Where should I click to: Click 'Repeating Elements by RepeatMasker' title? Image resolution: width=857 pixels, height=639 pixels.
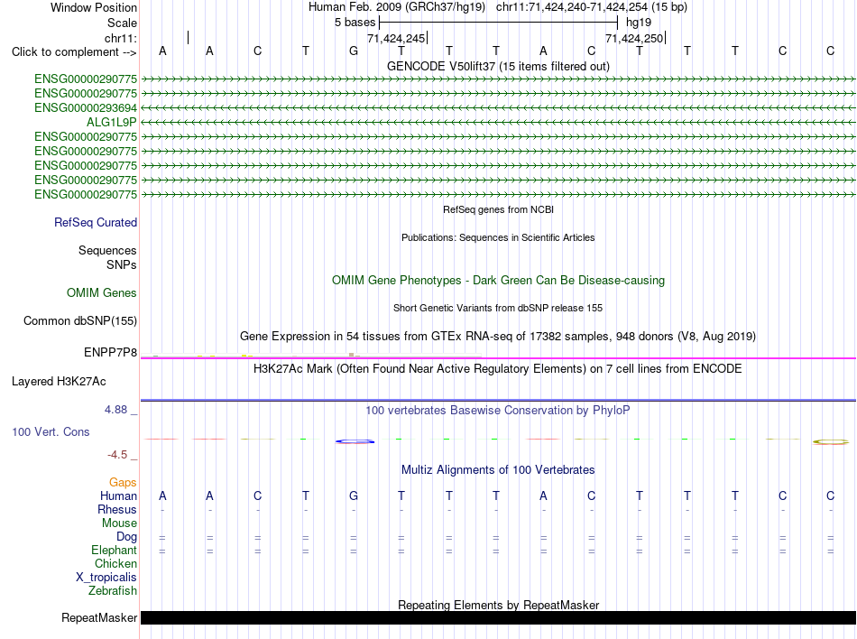[x=498, y=605]
